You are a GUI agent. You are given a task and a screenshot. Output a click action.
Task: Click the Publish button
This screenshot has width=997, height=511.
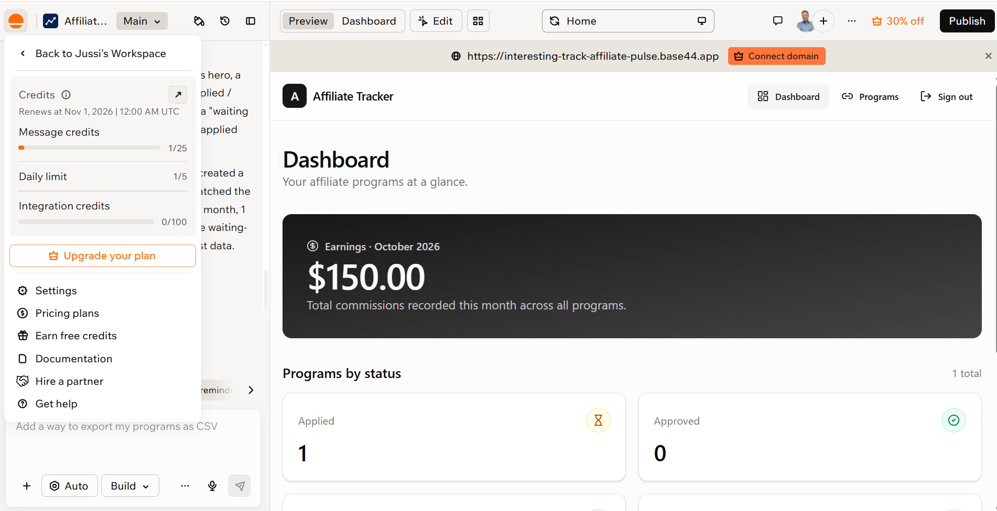(967, 21)
